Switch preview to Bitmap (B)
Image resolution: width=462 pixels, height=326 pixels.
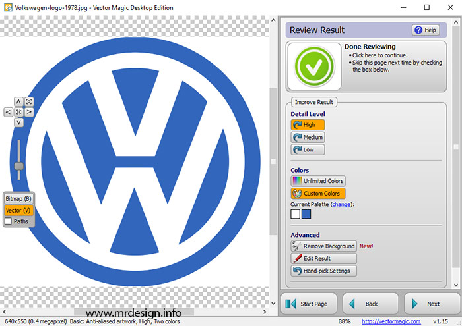click(x=18, y=198)
